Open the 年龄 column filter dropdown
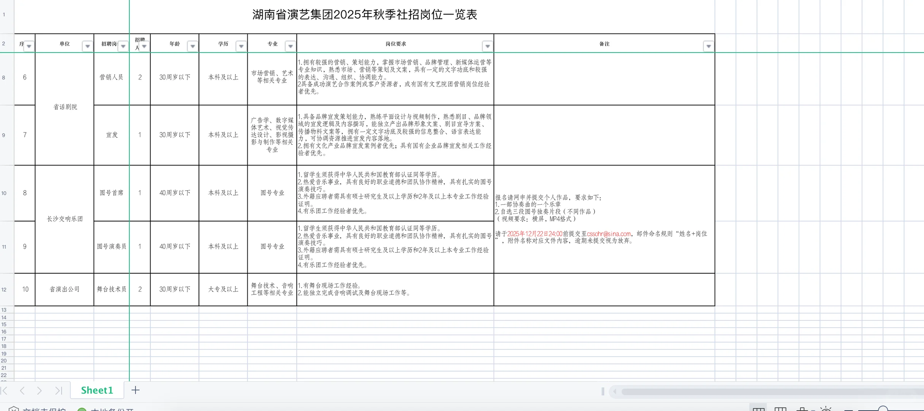 click(x=192, y=46)
